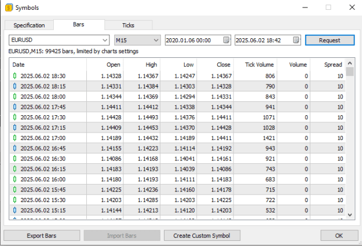Click tick volume value 1421

click(269, 138)
